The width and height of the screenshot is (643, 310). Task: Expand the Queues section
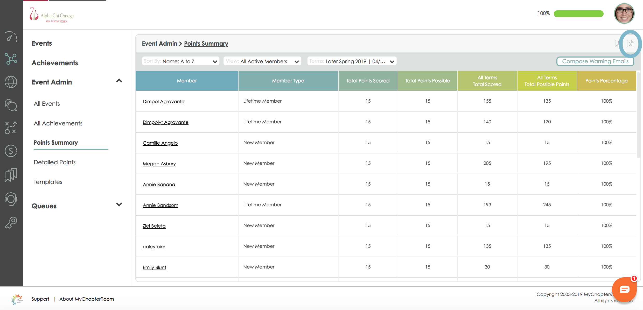[119, 205]
